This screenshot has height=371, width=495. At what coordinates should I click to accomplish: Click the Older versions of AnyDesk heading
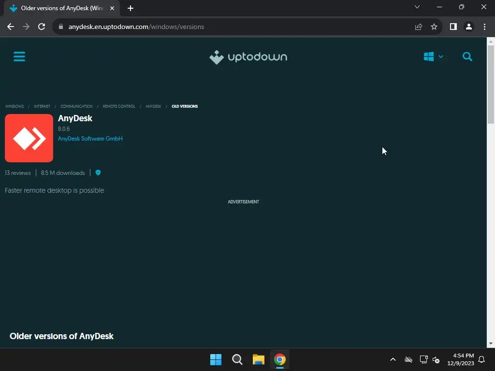pos(61,336)
